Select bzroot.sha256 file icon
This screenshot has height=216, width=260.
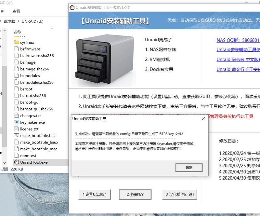17,95
